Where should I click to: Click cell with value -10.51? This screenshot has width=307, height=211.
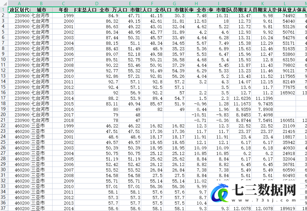196,115
